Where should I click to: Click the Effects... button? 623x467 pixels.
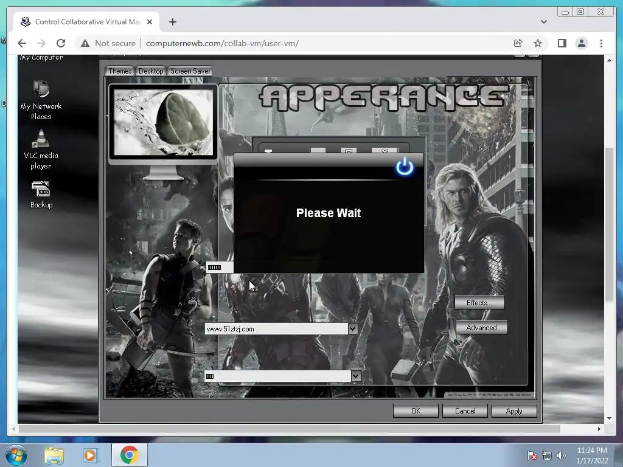pos(479,303)
